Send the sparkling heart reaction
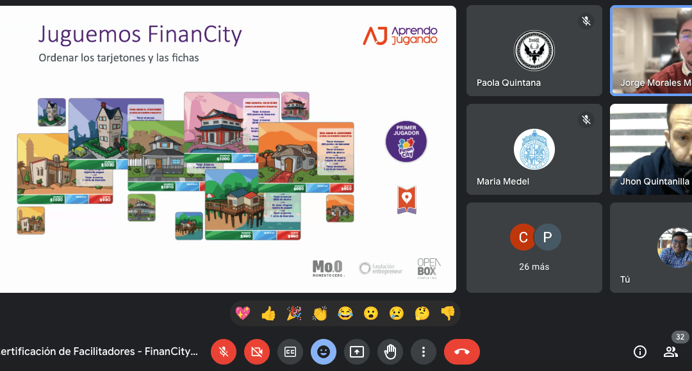Image resolution: width=692 pixels, height=371 pixels. [243, 313]
